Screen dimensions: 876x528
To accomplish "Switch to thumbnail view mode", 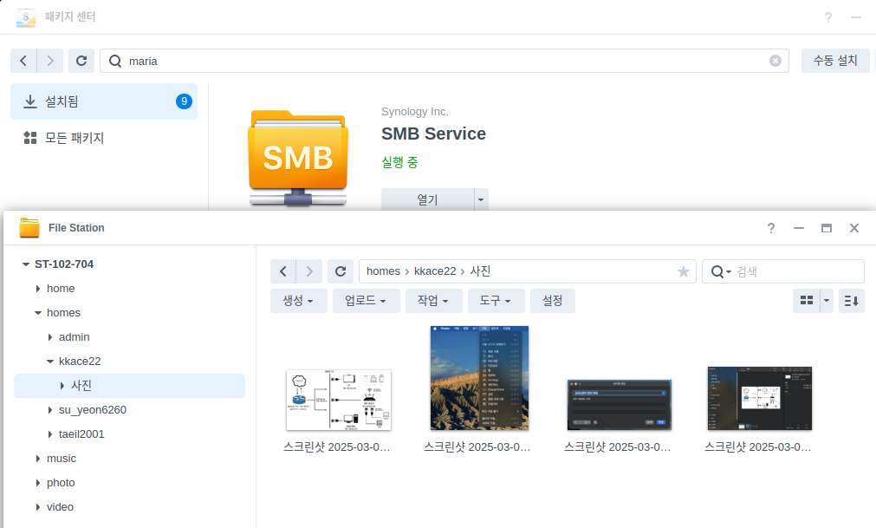I will (806, 301).
